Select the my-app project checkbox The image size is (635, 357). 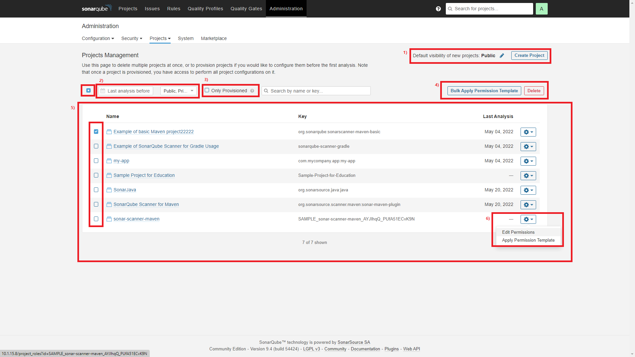pyautogui.click(x=96, y=161)
